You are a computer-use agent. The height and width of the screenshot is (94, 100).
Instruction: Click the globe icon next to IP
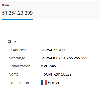click(x=9, y=42)
